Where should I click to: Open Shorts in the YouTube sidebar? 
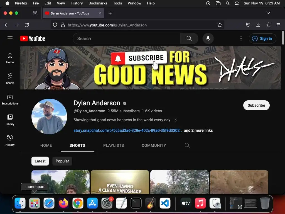[x=10, y=79]
